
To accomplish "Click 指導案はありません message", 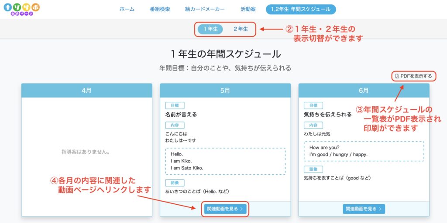I will coord(86,152).
